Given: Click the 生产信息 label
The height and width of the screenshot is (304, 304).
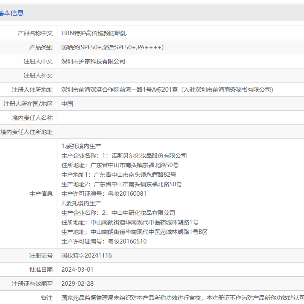Looking at the screenshot, I should (41, 194).
